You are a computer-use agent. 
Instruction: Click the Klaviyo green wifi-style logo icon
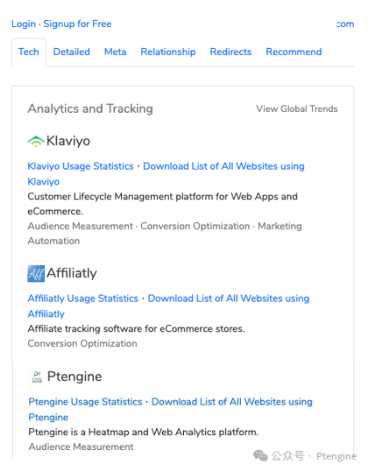point(36,141)
